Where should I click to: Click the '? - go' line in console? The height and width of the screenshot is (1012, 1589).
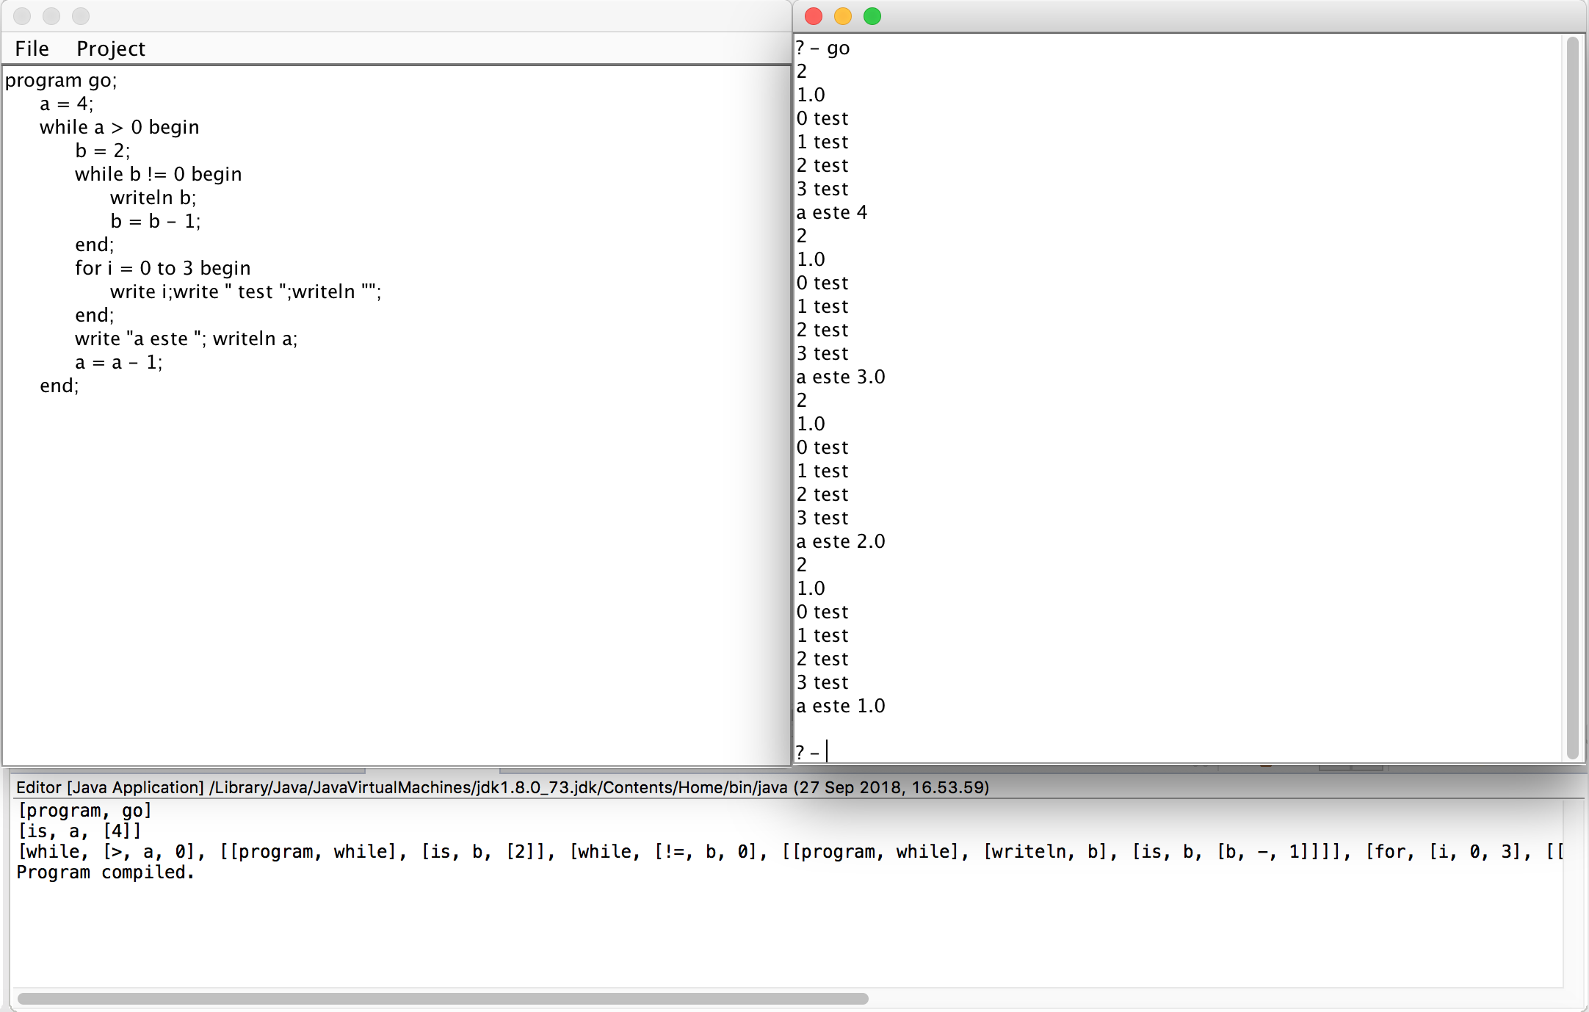point(823,48)
